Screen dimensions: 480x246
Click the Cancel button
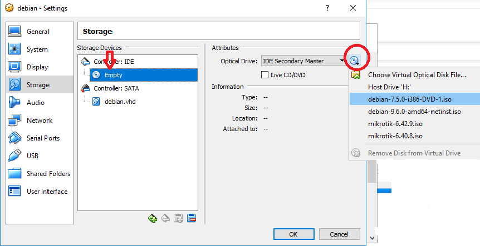pyautogui.click(x=339, y=234)
